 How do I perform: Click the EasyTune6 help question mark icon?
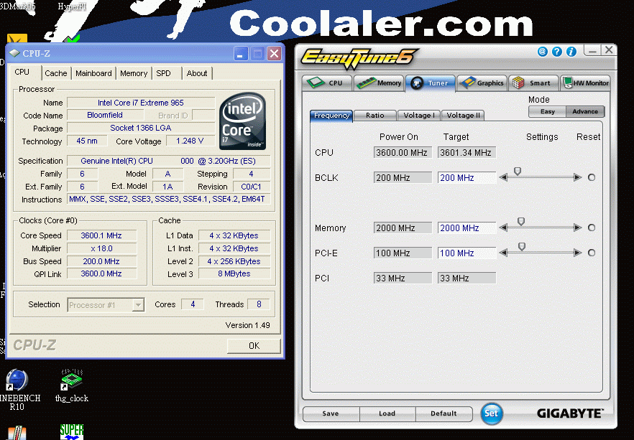tap(557, 52)
